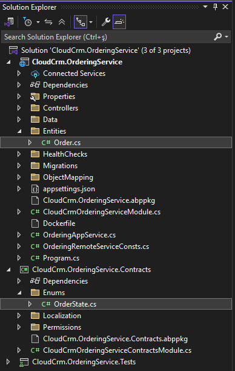Open Properties wrench icon in toolbar
Screen dimensions: 235x371
coord(106,22)
